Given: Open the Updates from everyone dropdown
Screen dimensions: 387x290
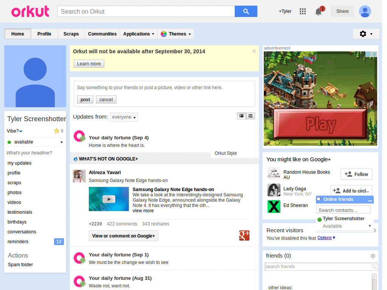Looking at the screenshot, I should (x=124, y=117).
